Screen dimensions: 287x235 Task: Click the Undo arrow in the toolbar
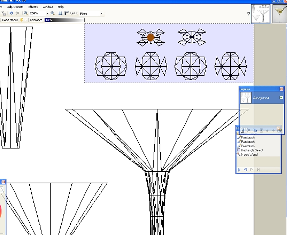pyautogui.click(x=11, y=13)
